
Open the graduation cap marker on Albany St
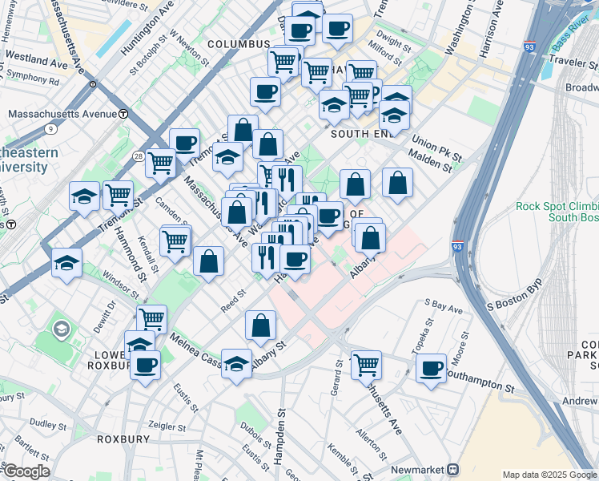point(235,364)
